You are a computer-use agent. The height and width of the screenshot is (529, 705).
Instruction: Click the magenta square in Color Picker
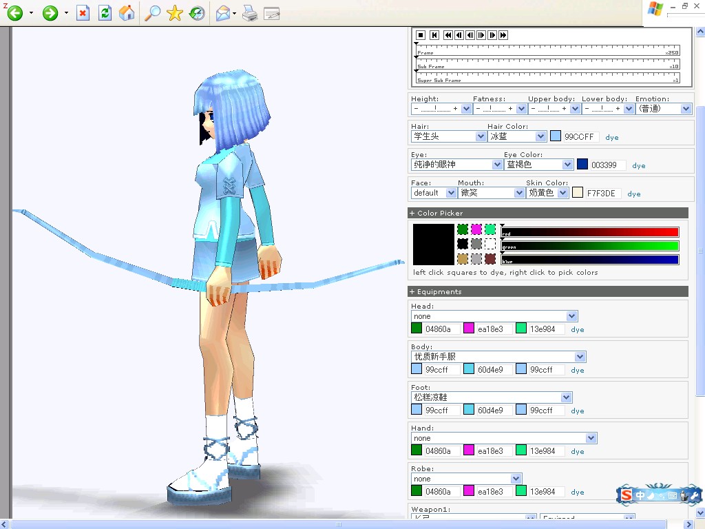pyautogui.click(x=476, y=229)
